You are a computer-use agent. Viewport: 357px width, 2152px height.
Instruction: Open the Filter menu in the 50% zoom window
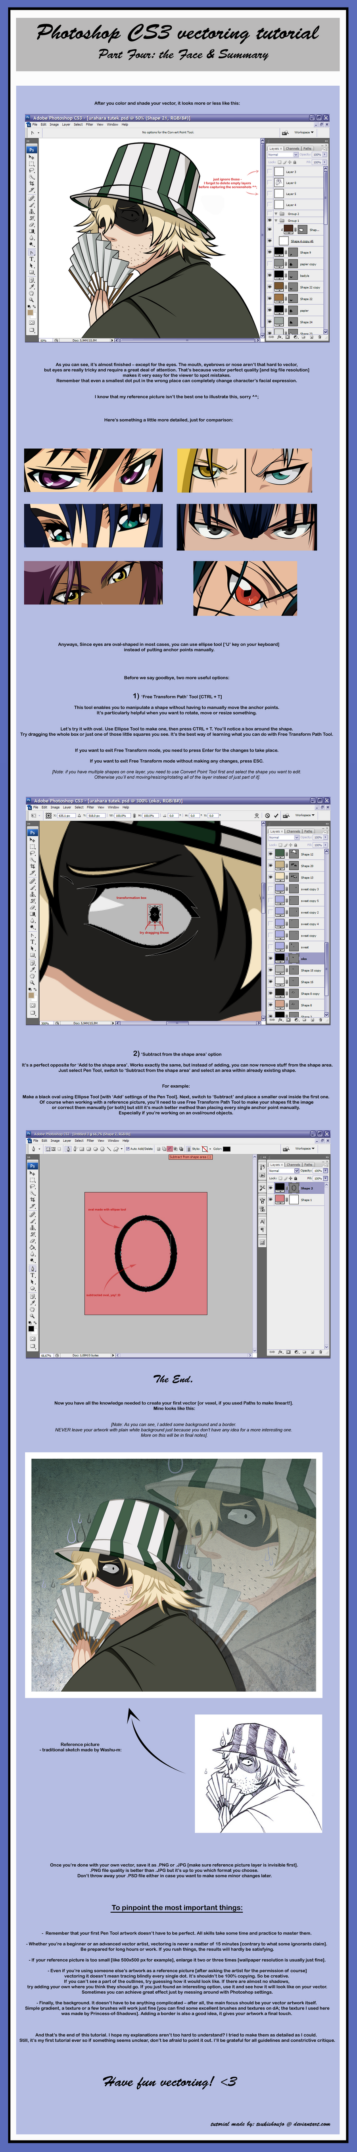tap(89, 125)
